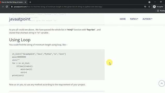Click the st_list assignment code line
The height and width of the screenshot is (93, 165).
coord(39,54)
